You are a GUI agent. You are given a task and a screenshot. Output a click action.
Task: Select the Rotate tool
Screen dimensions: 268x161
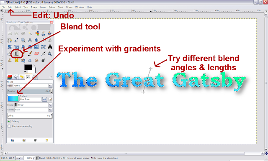coord(10,47)
